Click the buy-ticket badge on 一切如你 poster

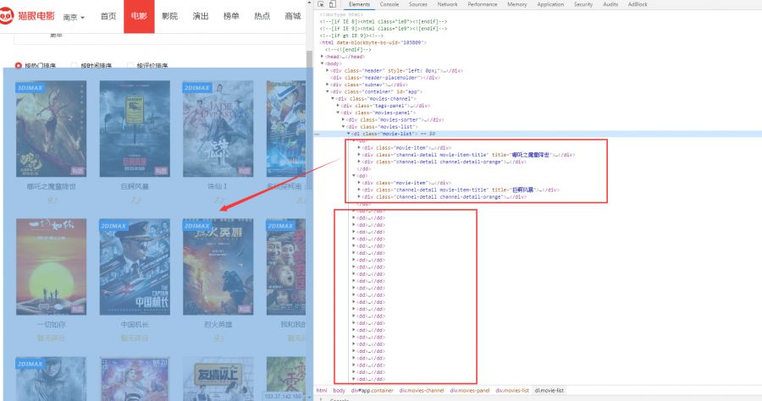click(x=78, y=310)
